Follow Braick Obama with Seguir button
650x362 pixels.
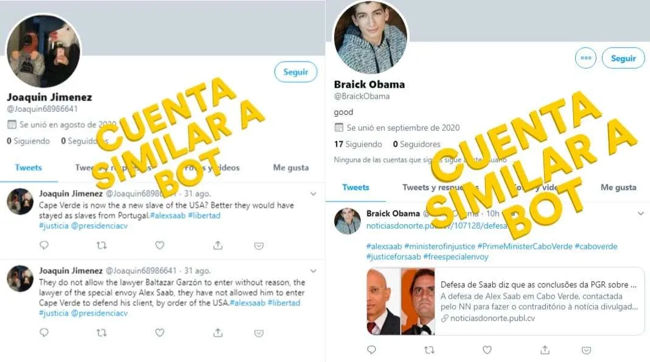(623, 58)
